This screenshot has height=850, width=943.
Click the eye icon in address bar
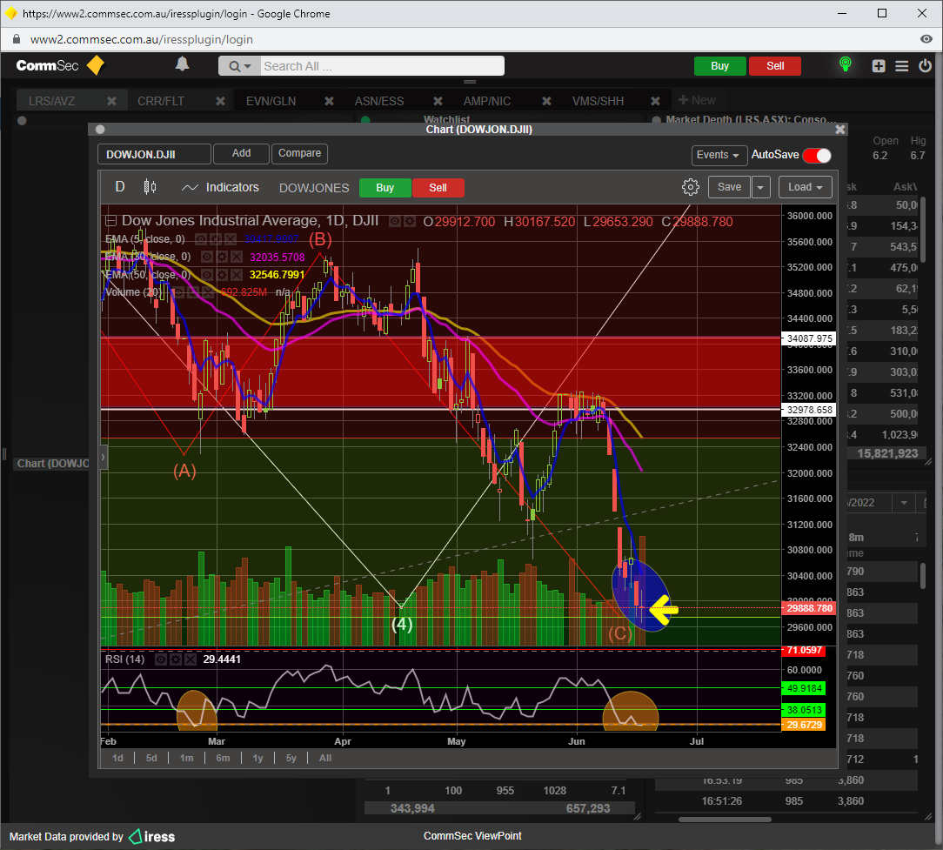click(926, 39)
